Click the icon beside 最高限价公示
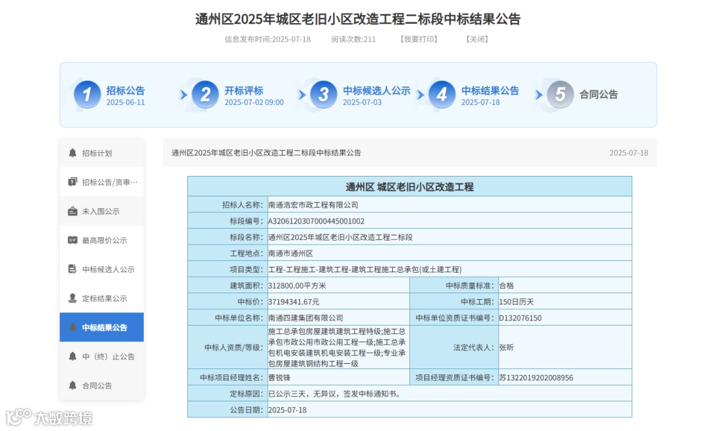Screen dimensions: 712x431 pos(73,240)
